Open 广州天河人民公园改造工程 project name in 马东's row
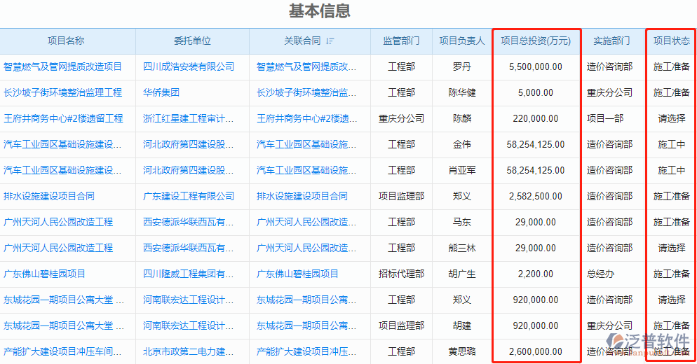Viewport: 697px width, 364px height. point(58,222)
